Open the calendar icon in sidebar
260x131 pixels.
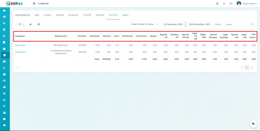point(4,30)
